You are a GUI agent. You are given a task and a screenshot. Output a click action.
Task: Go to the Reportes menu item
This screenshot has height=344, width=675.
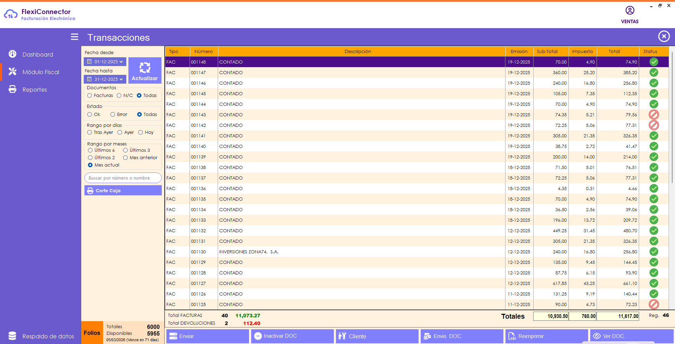(x=34, y=90)
